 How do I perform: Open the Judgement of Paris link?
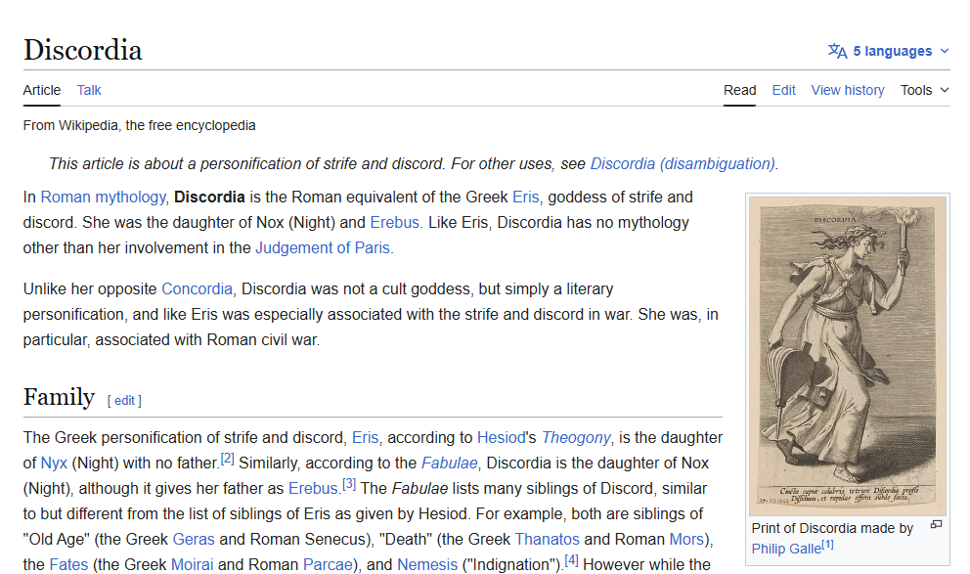point(323,247)
